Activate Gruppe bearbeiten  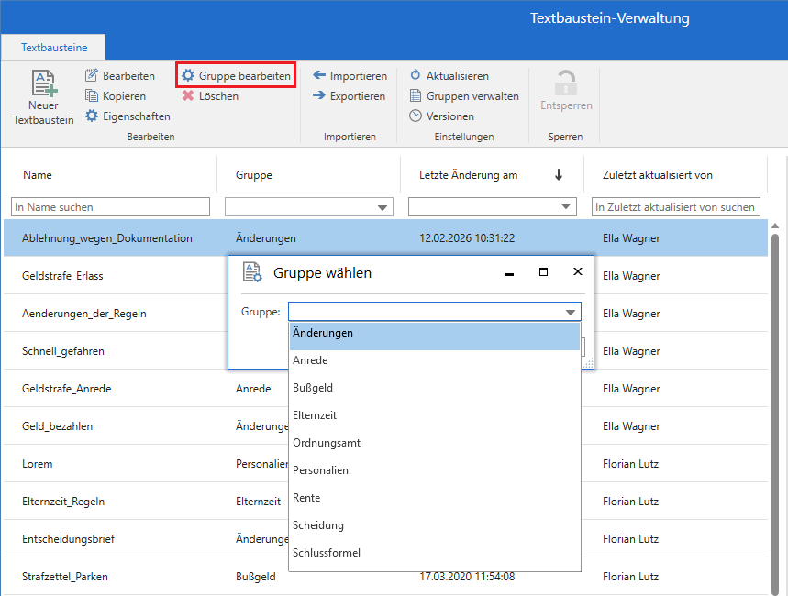click(235, 75)
